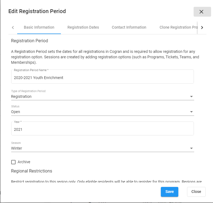Select the Basic Information tab

[39, 27]
